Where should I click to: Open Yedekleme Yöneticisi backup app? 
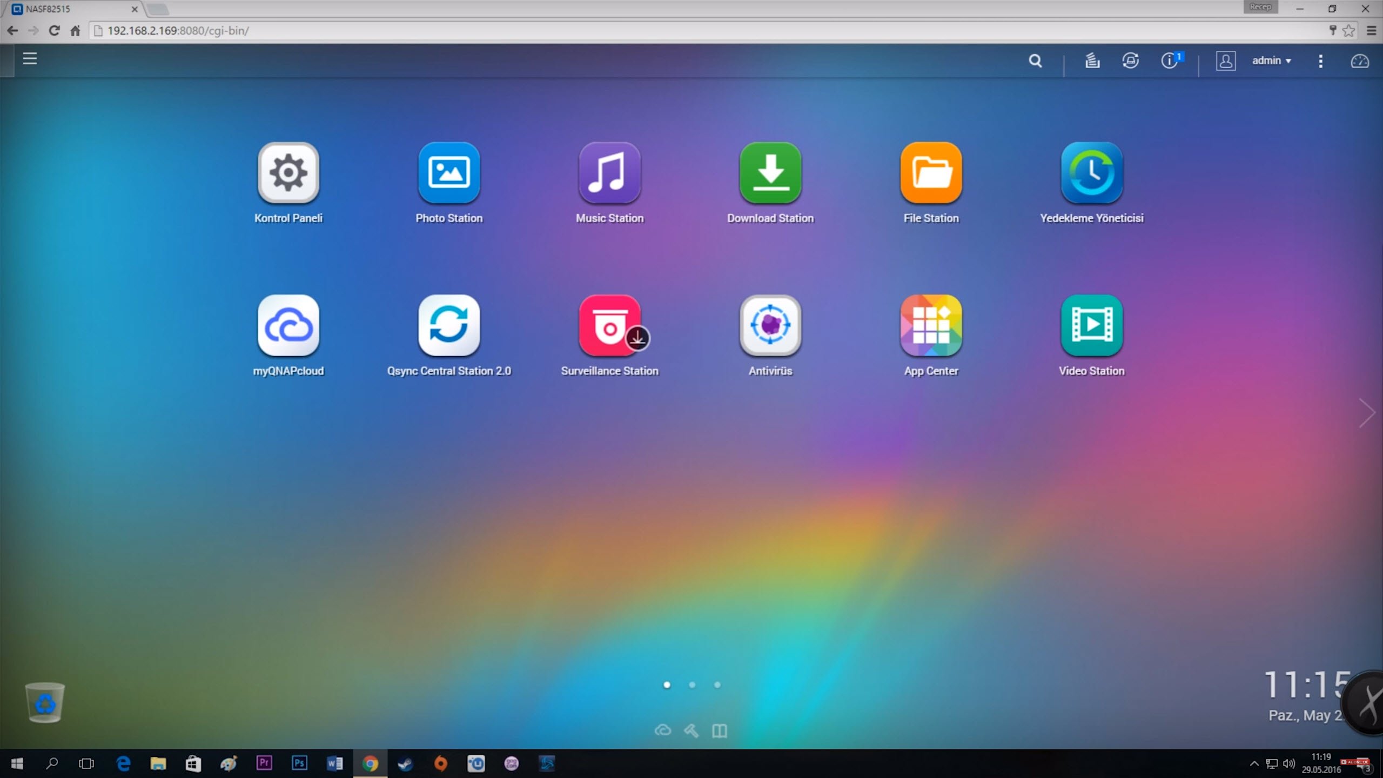pos(1091,173)
